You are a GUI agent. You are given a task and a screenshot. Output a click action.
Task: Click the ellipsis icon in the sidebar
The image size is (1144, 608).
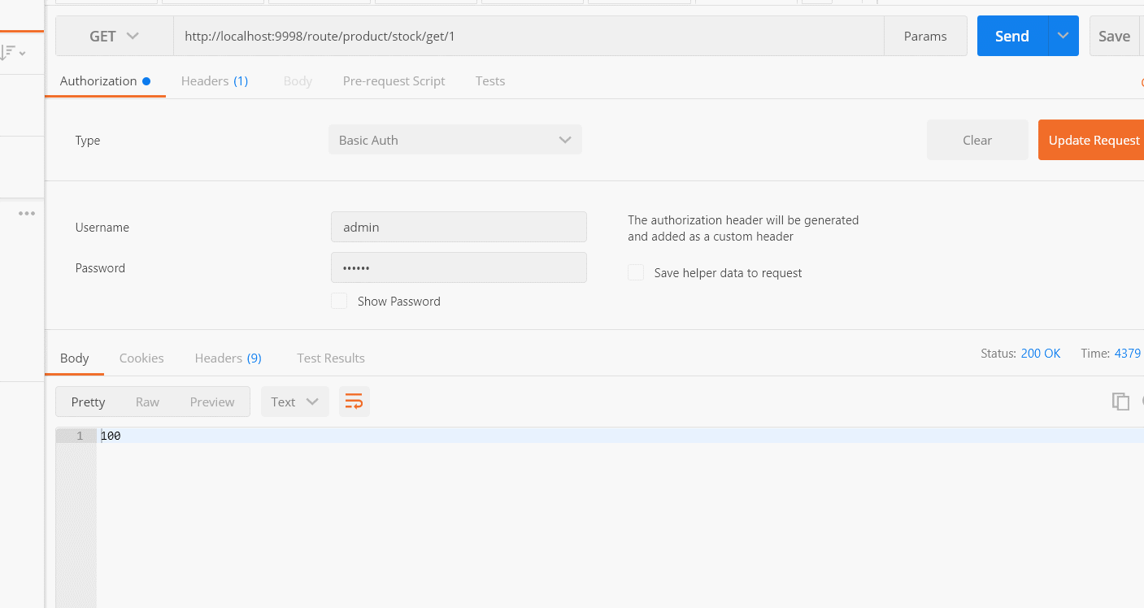click(27, 213)
